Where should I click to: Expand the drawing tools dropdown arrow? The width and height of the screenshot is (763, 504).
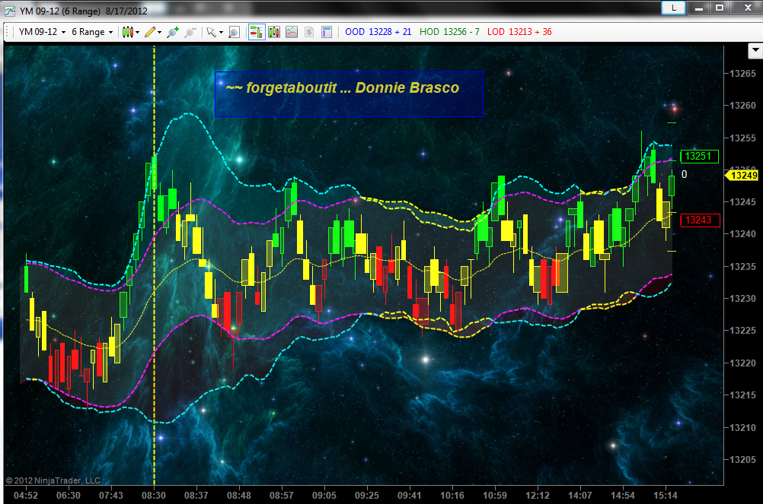pos(160,33)
